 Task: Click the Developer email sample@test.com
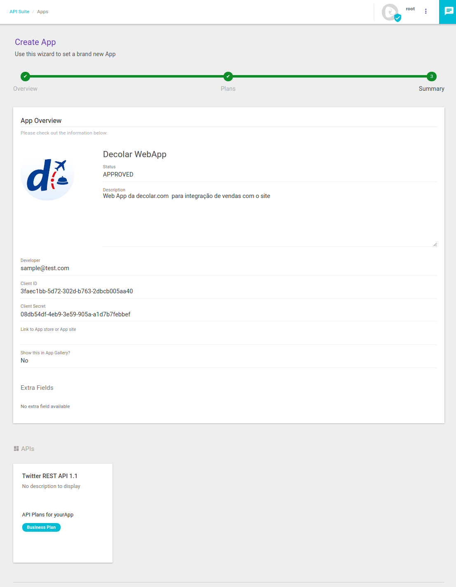click(45, 268)
